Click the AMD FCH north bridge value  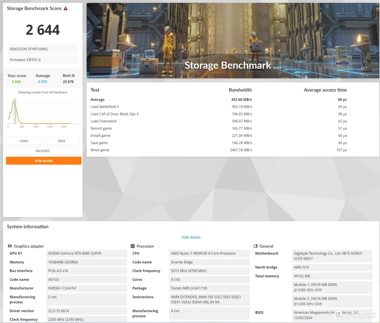pyautogui.click(x=332, y=267)
